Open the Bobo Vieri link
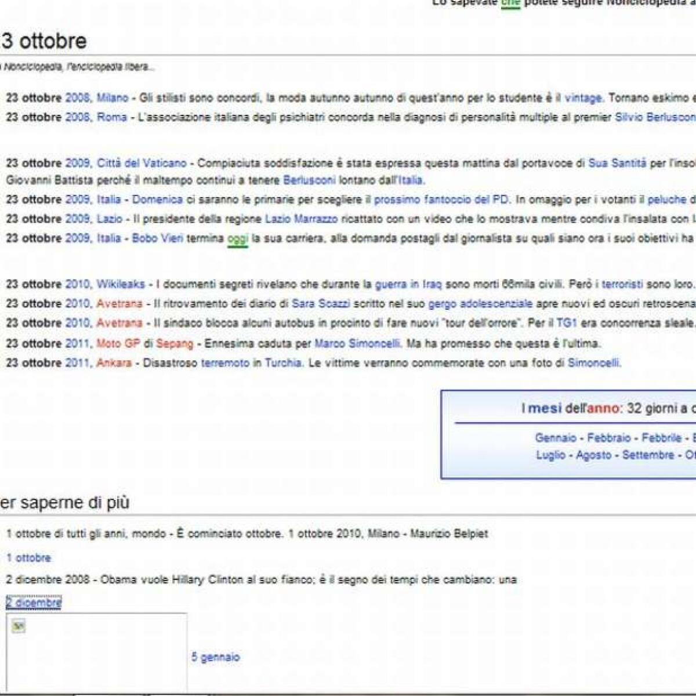 158,238
